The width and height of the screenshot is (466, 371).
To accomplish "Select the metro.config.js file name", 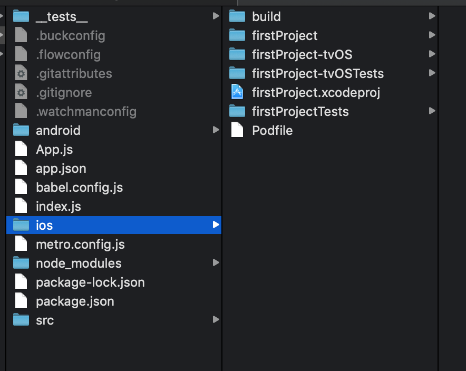I will point(80,245).
